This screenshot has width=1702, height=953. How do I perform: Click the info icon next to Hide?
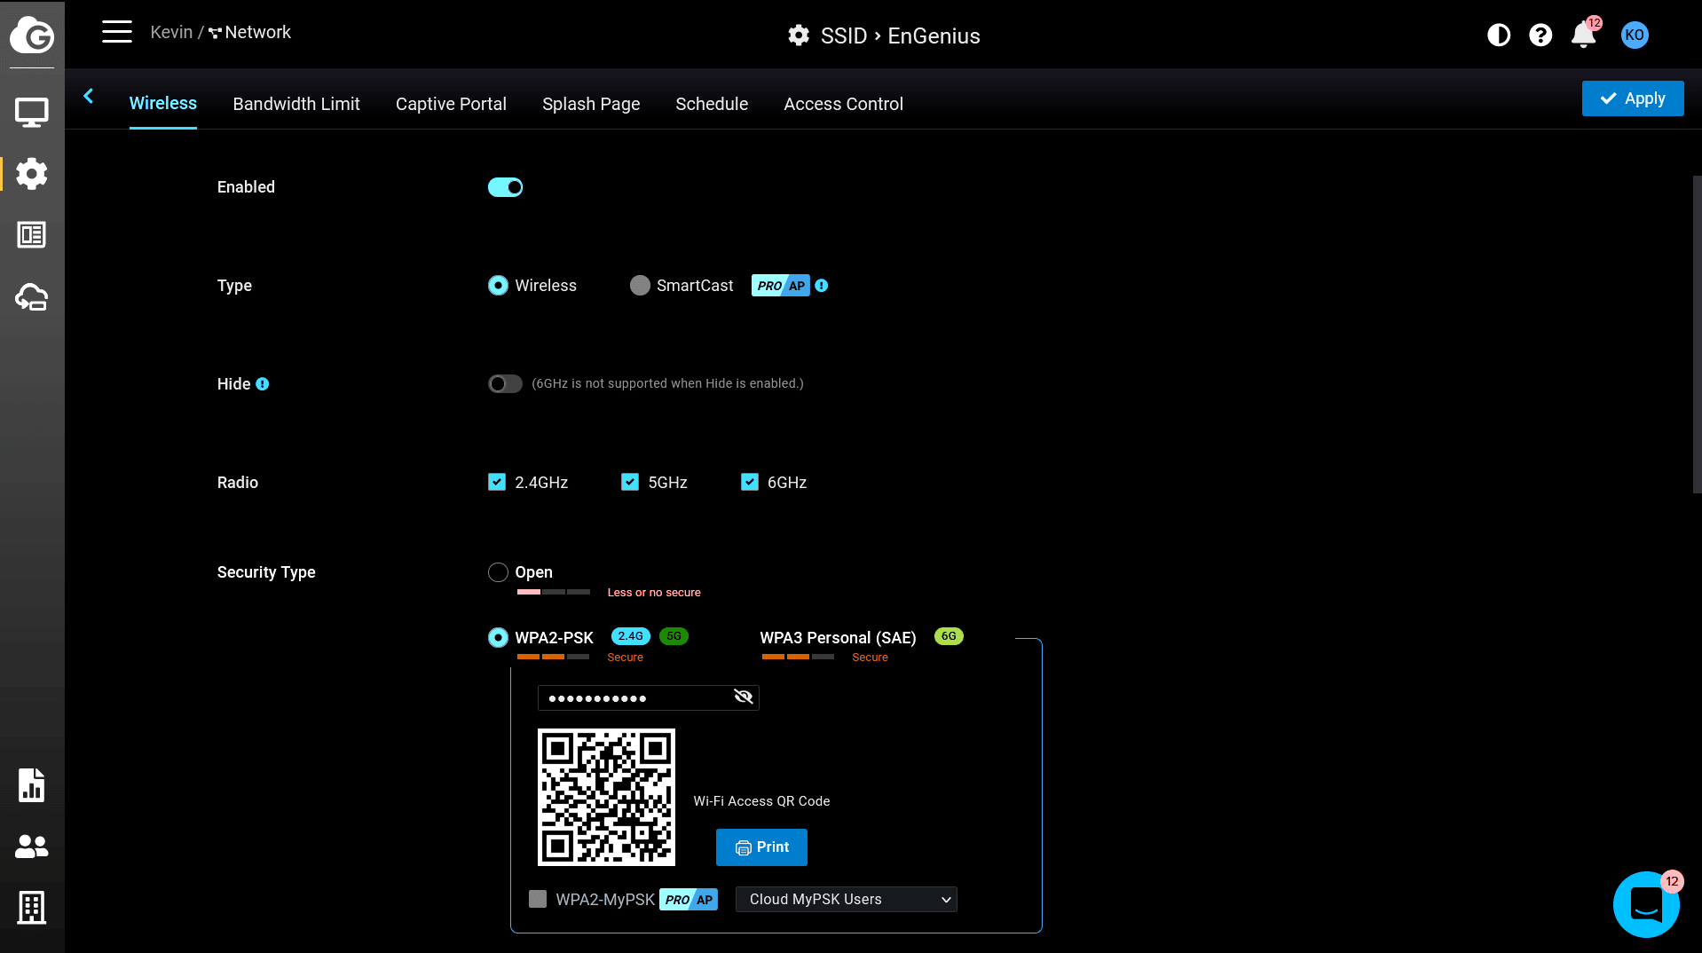[x=263, y=384]
